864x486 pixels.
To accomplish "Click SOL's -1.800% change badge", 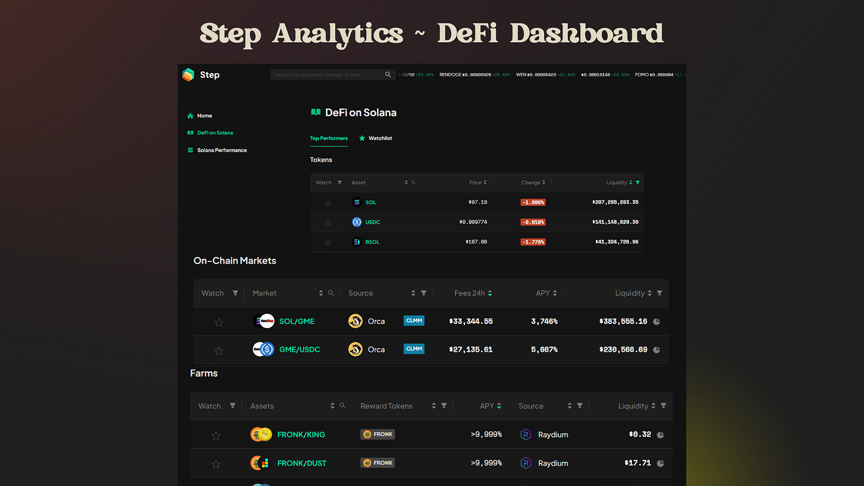I will point(533,202).
